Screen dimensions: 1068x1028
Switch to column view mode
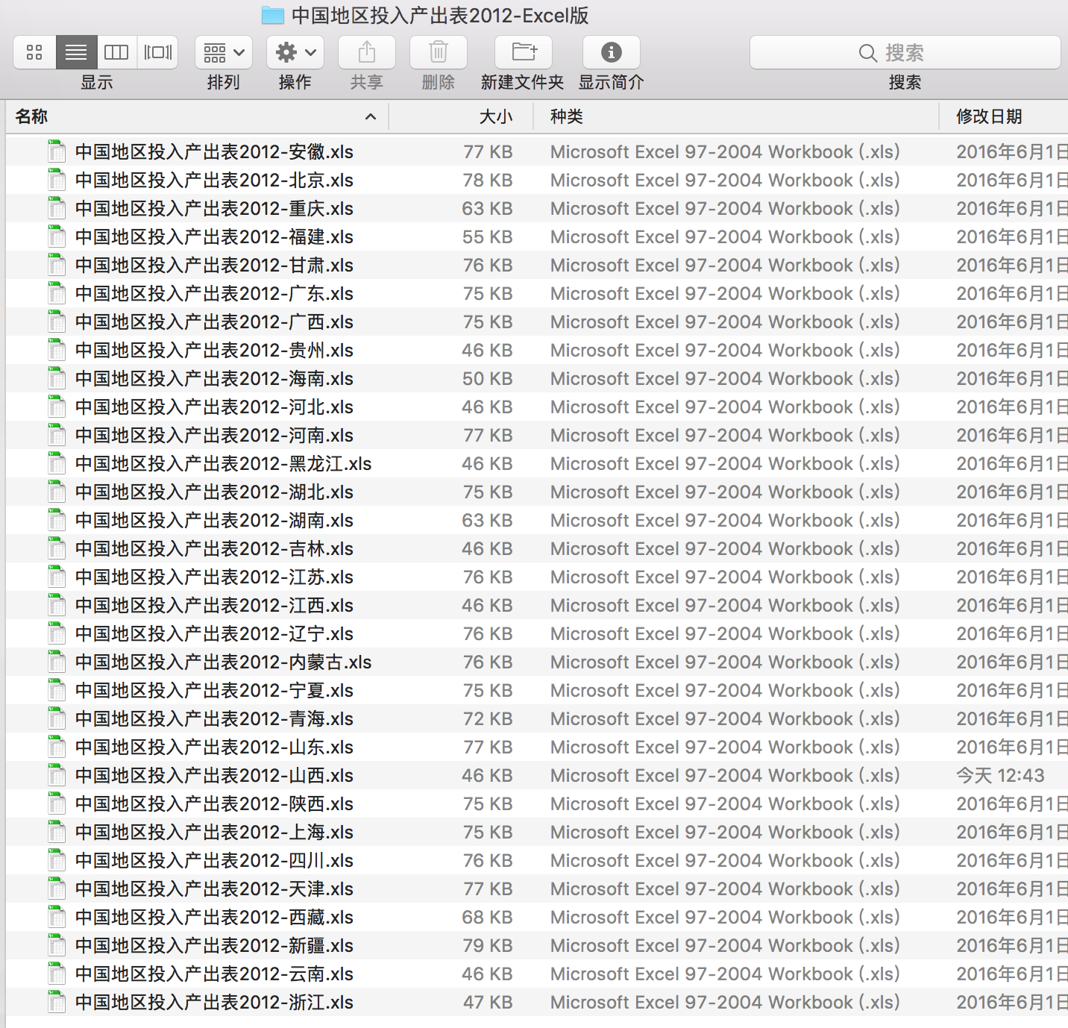[116, 52]
